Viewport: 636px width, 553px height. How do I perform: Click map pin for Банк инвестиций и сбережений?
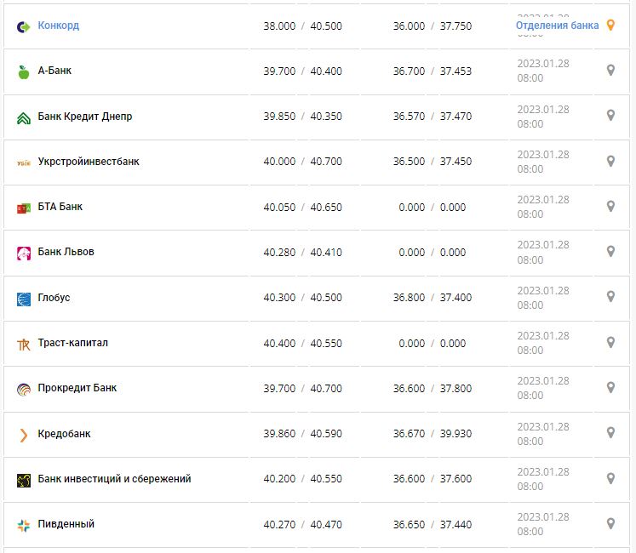click(610, 478)
